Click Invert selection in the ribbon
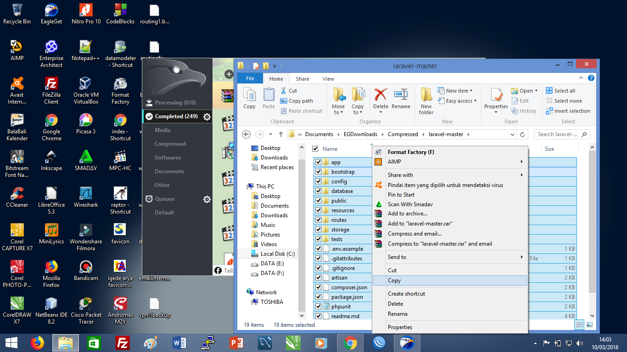Image resolution: width=627 pixels, height=352 pixels. tap(568, 111)
